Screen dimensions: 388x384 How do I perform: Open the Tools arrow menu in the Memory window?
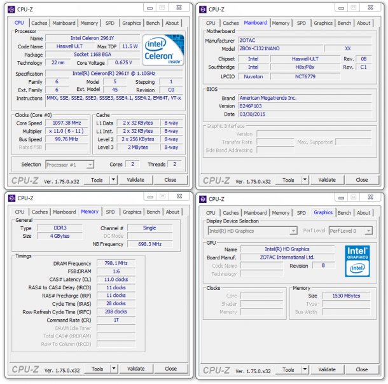(114, 369)
